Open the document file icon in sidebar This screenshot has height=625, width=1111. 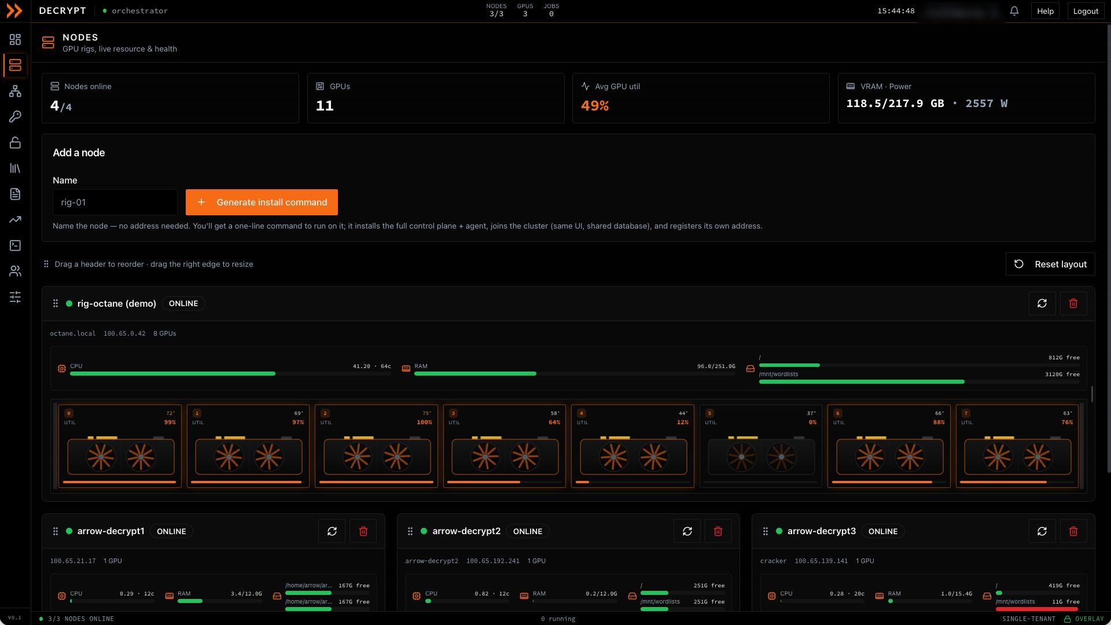[x=15, y=194]
